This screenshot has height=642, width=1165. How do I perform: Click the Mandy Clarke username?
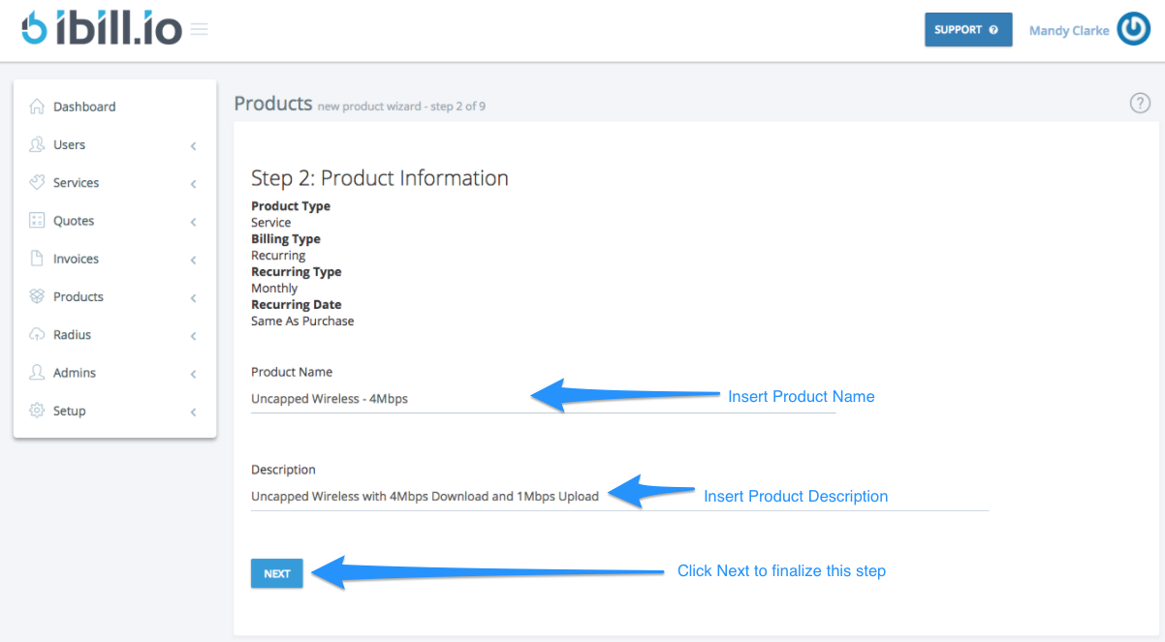click(x=1069, y=31)
